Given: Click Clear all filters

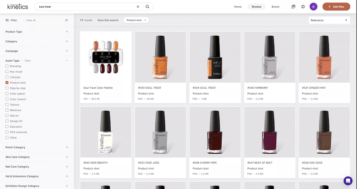Looking at the screenshot, I should click(x=31, y=20).
